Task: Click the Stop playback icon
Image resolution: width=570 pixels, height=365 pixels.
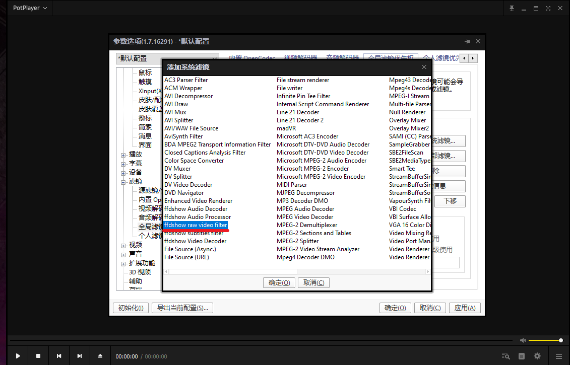Action: [38, 356]
